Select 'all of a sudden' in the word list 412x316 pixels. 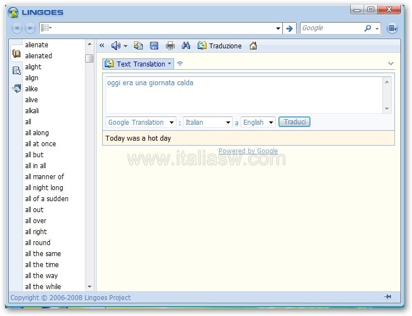[x=47, y=199]
